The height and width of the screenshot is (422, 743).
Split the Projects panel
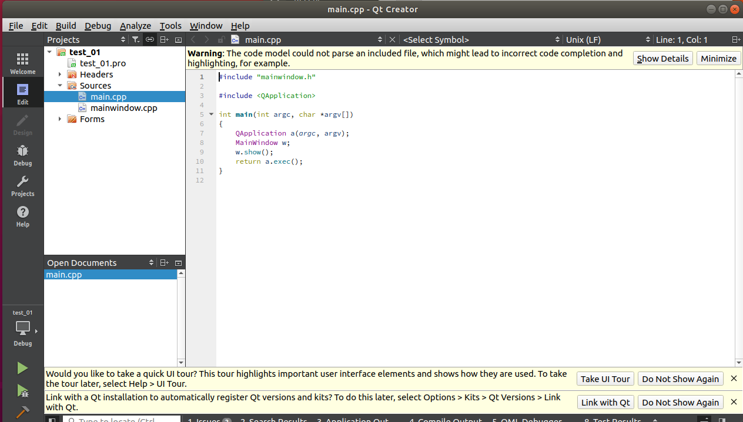(165, 39)
